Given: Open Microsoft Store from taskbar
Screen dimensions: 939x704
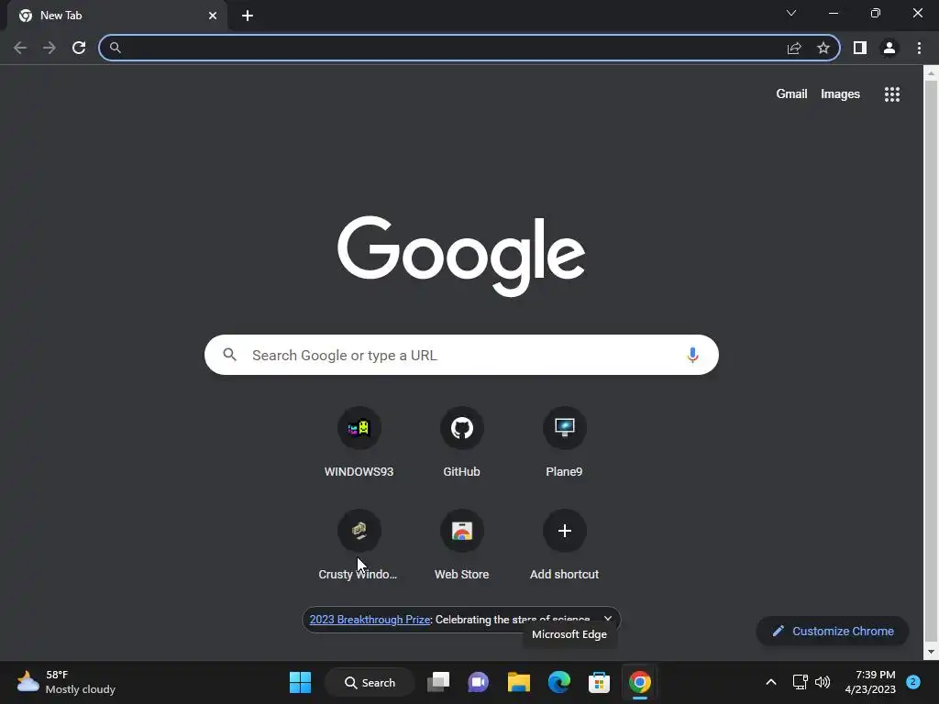Looking at the screenshot, I should coord(599,682).
